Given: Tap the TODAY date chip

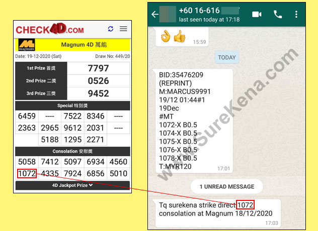Looking at the screenshot, I should point(227,57).
